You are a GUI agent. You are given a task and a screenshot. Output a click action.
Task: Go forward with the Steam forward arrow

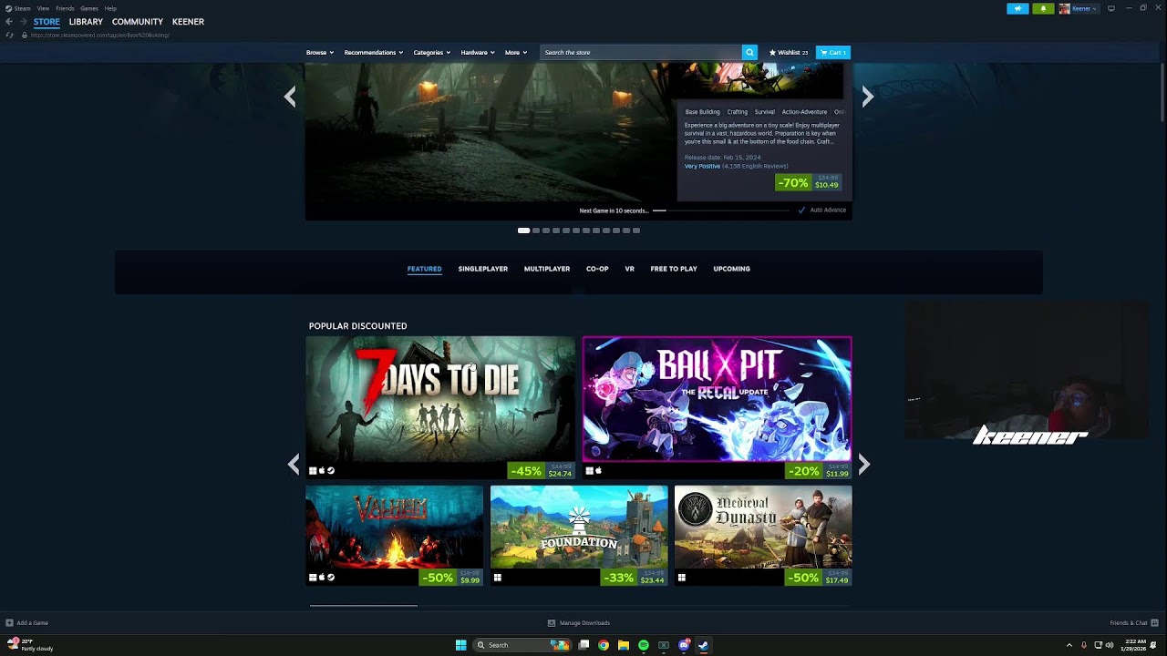pos(22,22)
